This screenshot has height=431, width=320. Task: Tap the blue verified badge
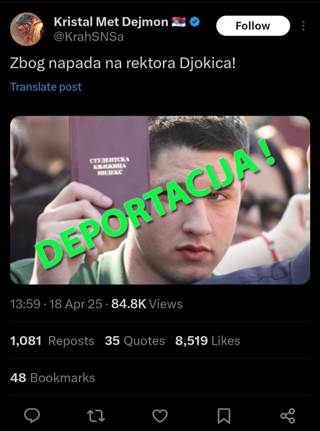194,22
